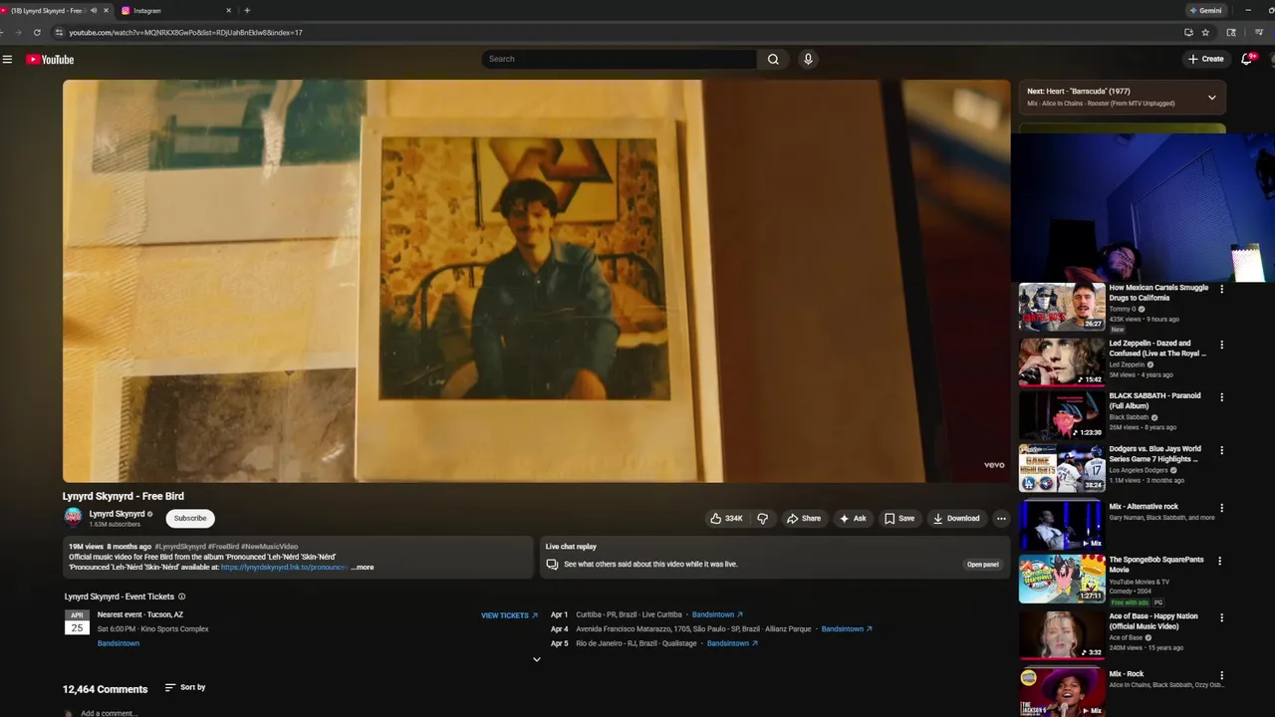Viewport: 1275px width, 717px height.
Task: Open the comments Sort by menu
Action: 185,687
